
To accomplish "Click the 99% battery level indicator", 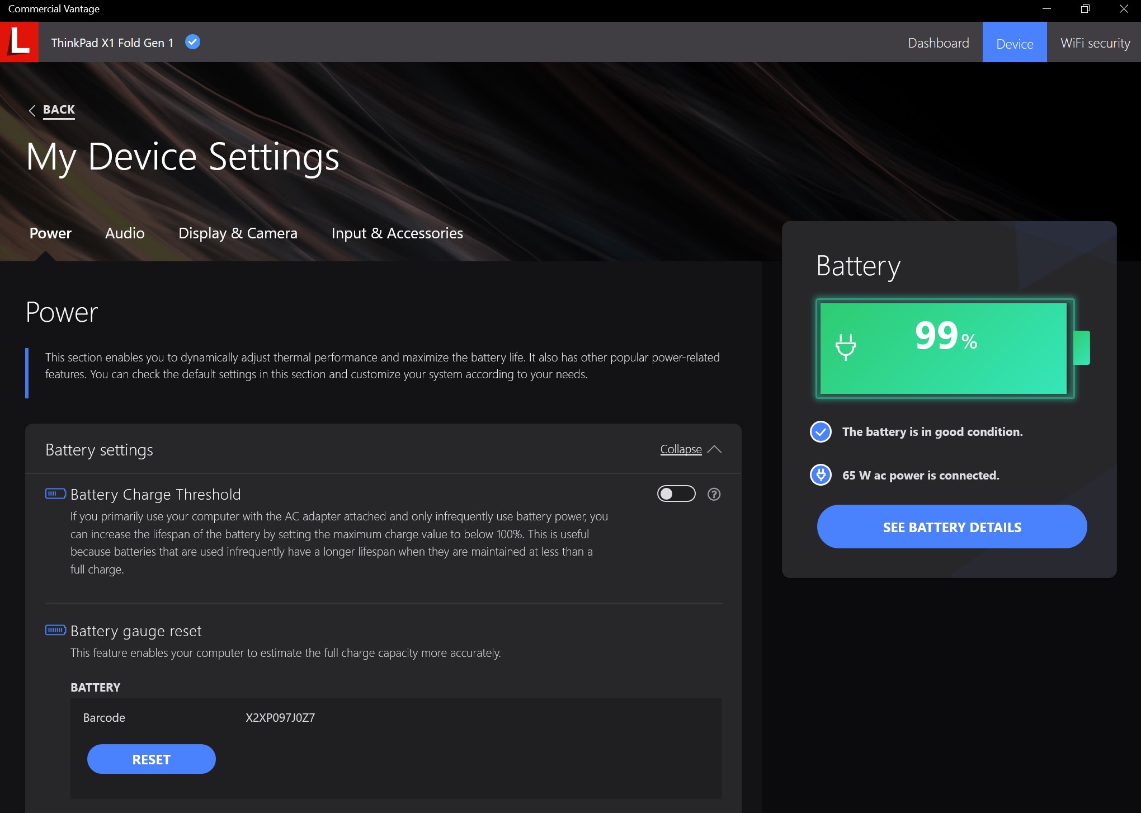I will click(x=945, y=337).
